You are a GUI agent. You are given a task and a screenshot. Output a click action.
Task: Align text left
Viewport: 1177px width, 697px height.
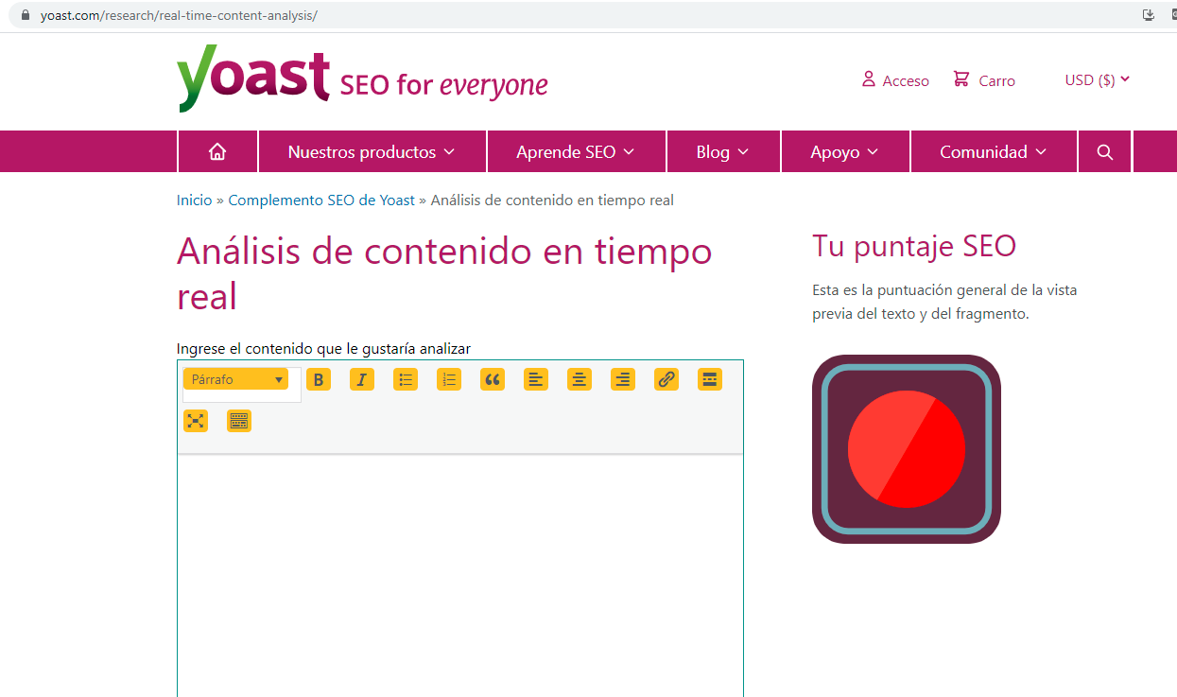tap(536, 379)
